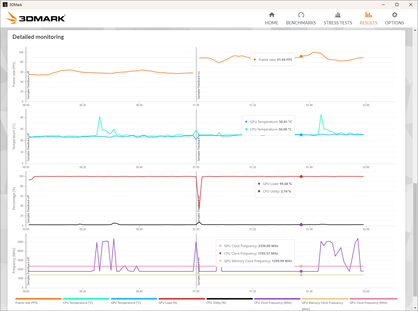This screenshot has height=311, width=418.
Task: Go to the STRESS TESTS tab label
Action: 338,23
